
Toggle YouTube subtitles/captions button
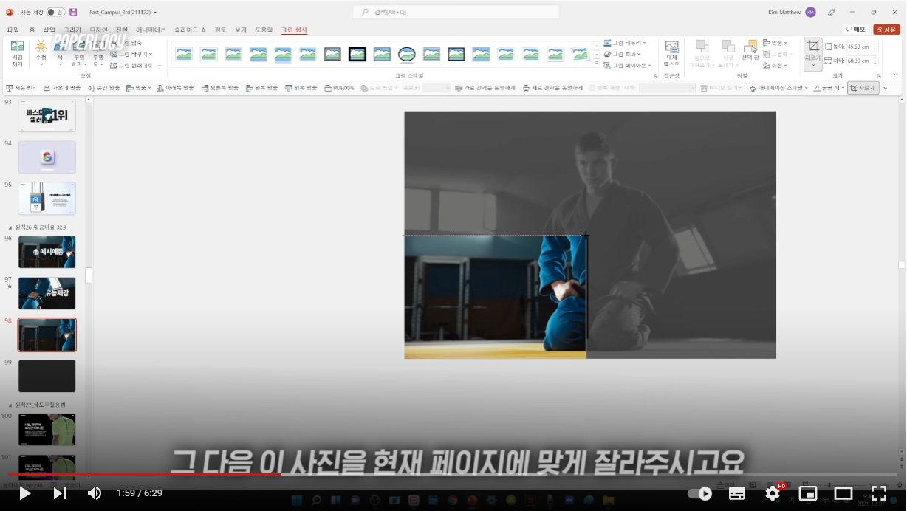tap(737, 493)
